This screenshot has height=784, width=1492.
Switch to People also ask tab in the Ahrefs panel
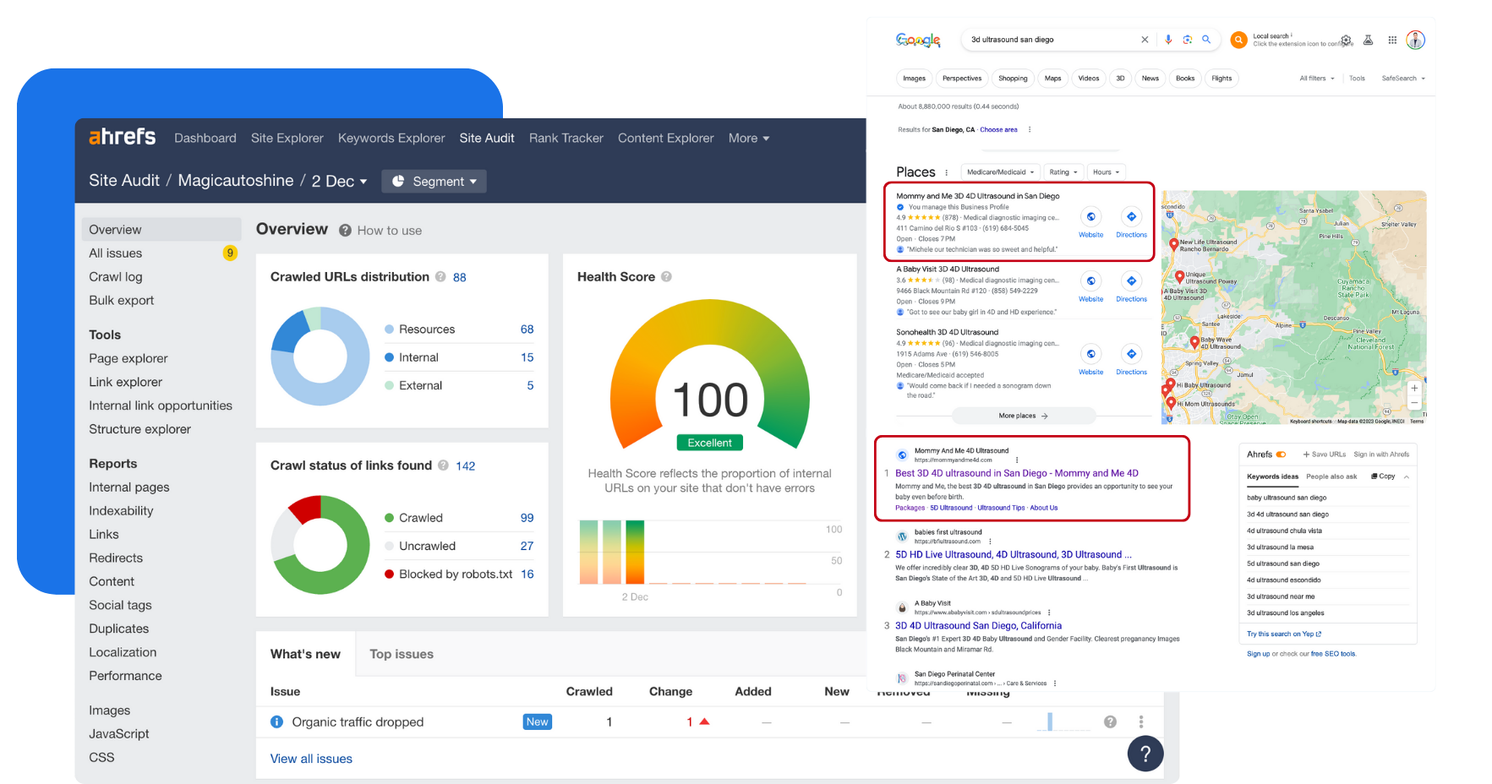1331,476
